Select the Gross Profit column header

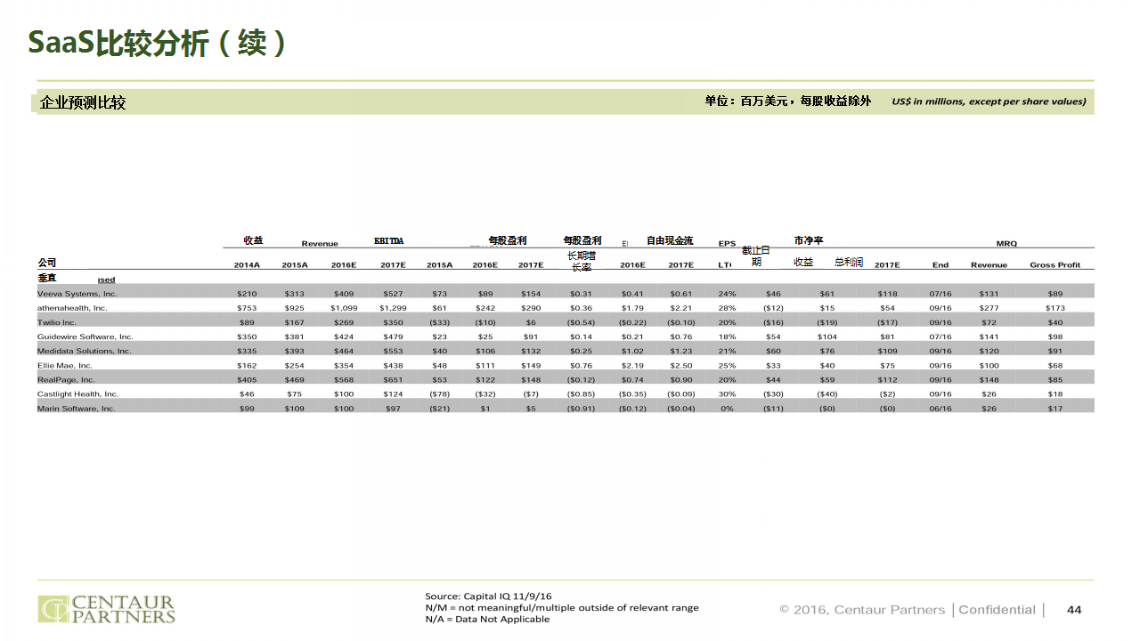click(1055, 264)
